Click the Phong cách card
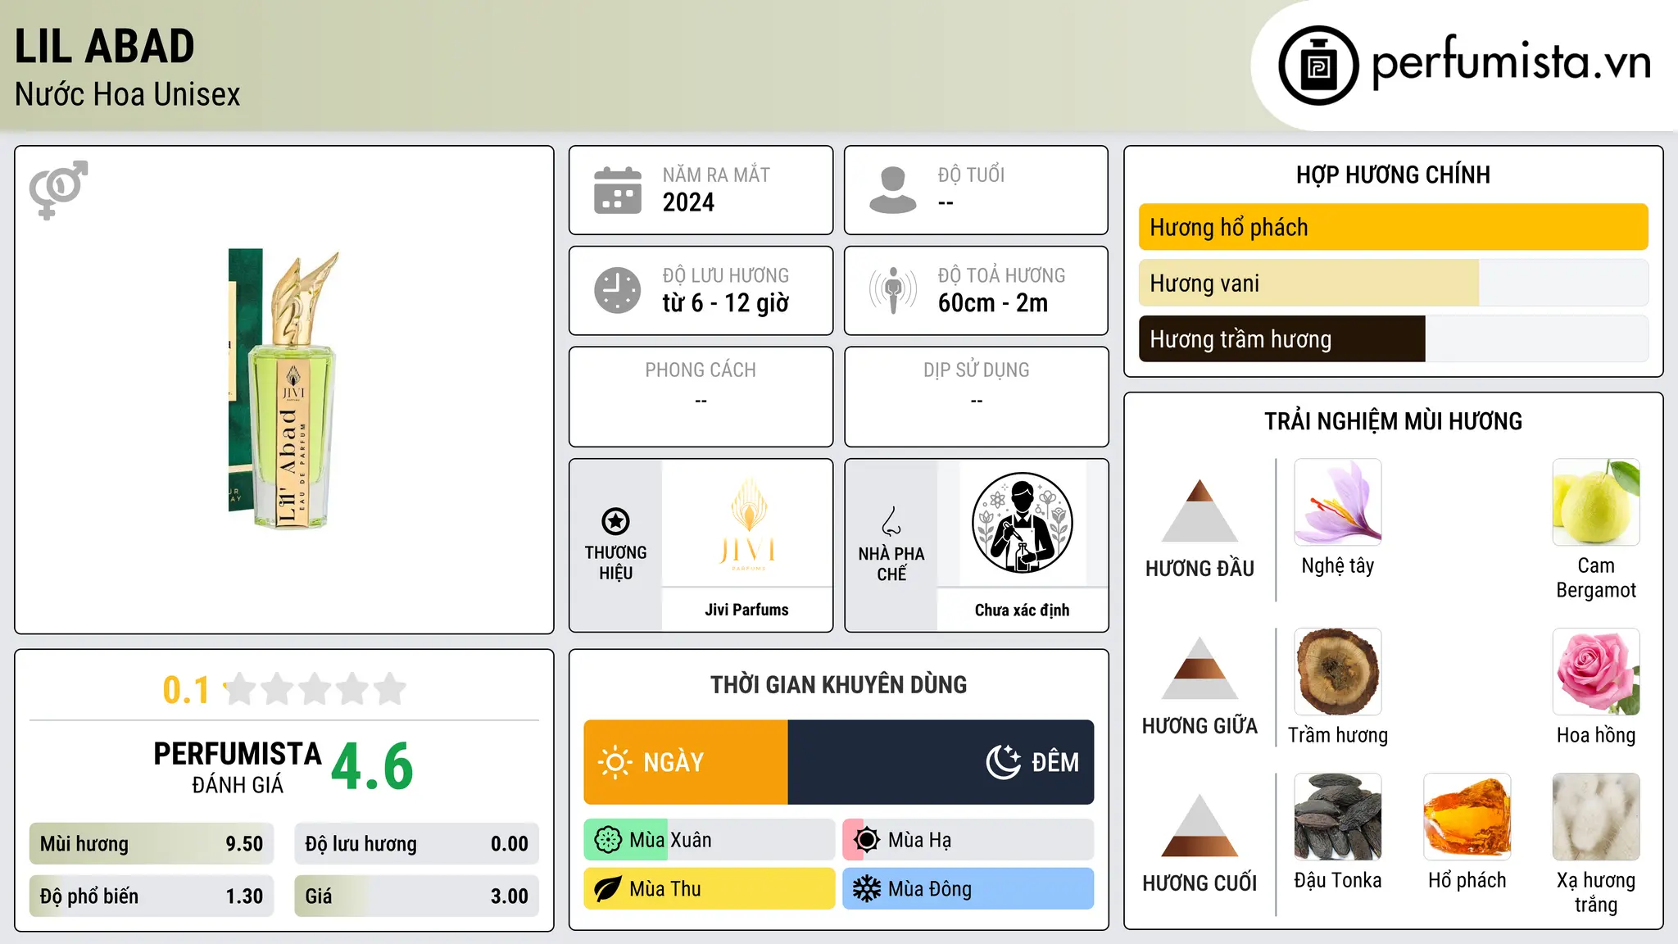 click(x=701, y=397)
